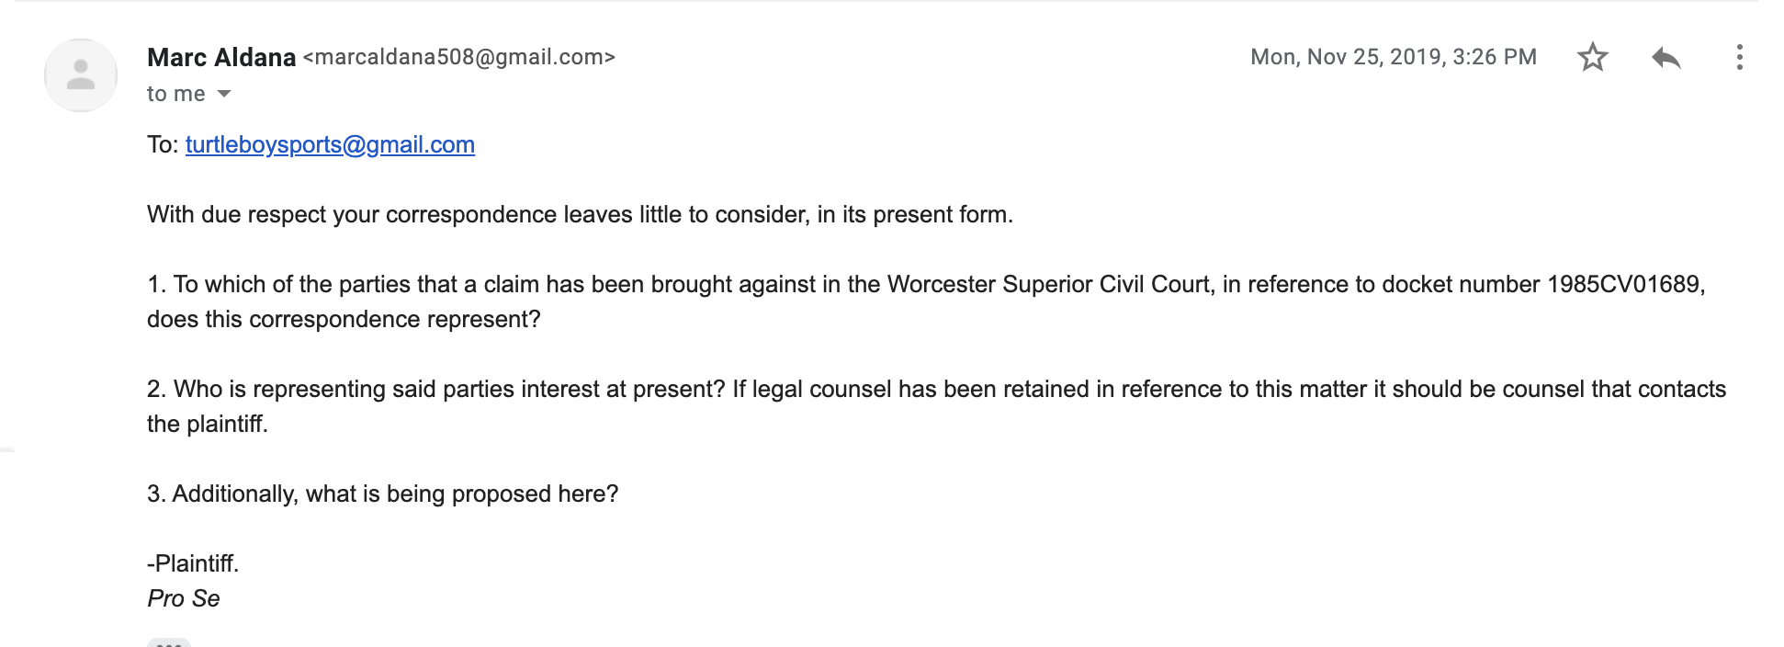Screen dimensions: 1784x647
Task: Click "does this correspondence represent?" line
Action: pyautogui.click(x=344, y=320)
